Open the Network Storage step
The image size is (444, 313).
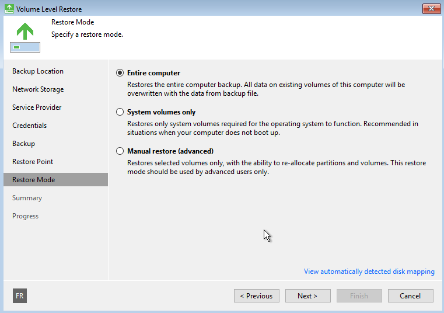pyautogui.click(x=38, y=89)
